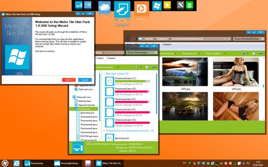Switch to the AmazingDesktop taskbar button
The image size is (268, 167).
click(x=67, y=163)
